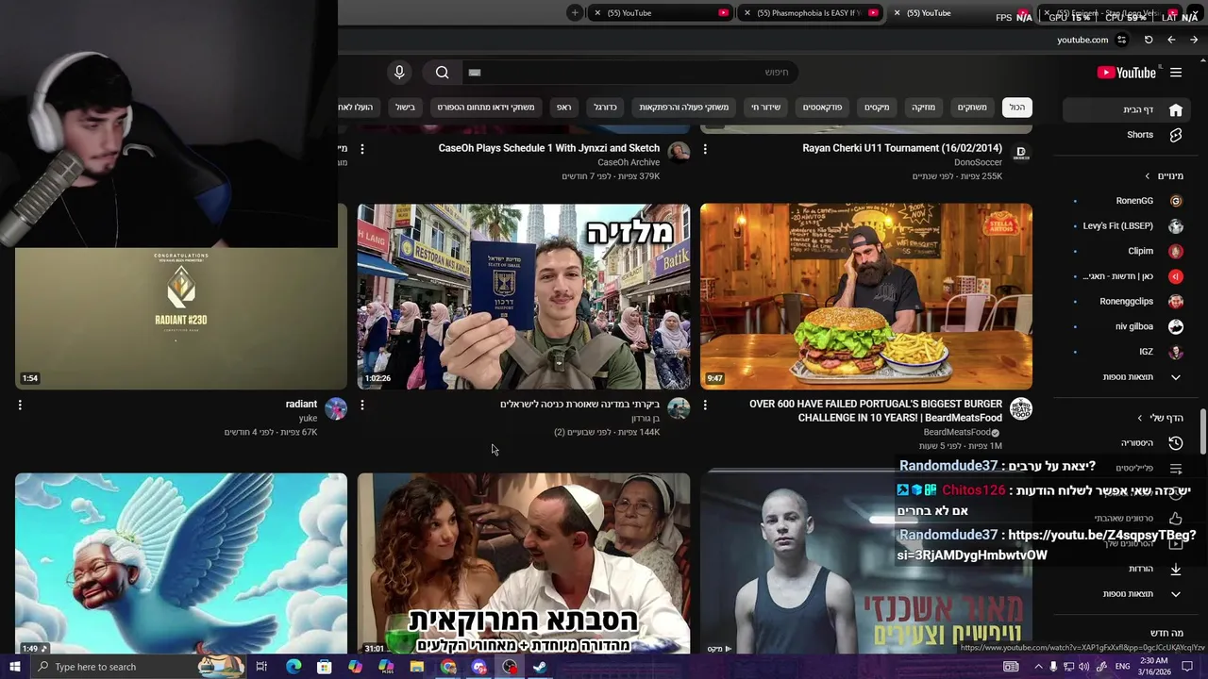Screen dimensions: 1208x679
Task: Open the DonoSoccer channel avatar
Action: click(x=1021, y=153)
